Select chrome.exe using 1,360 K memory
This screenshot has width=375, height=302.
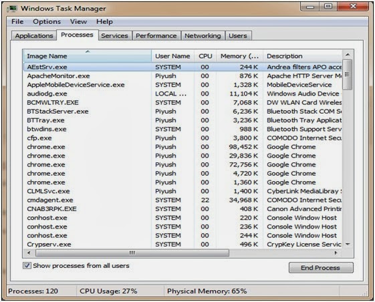183,182
